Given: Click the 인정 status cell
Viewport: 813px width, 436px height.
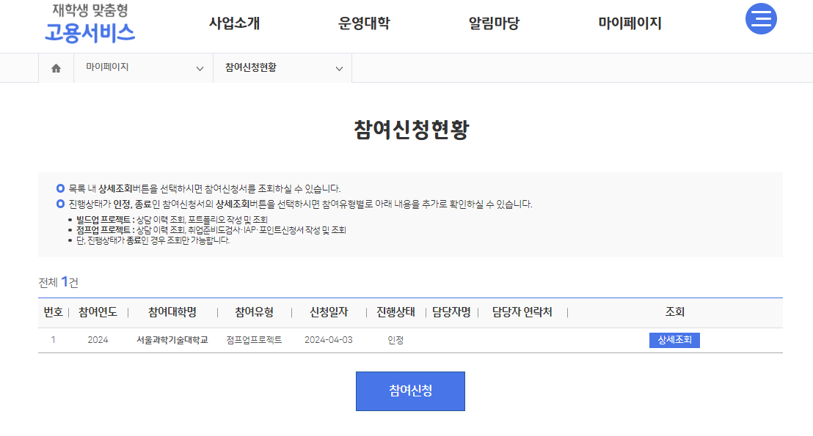Looking at the screenshot, I should click(x=395, y=340).
